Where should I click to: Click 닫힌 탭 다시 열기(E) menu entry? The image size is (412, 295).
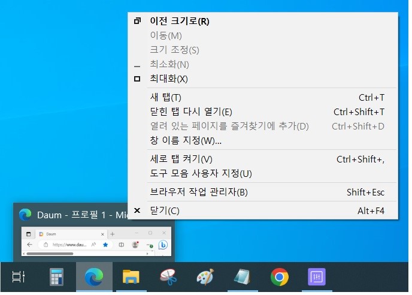click(263, 112)
